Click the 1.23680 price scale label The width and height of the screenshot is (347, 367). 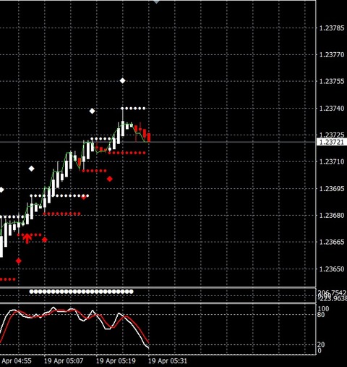click(x=332, y=215)
